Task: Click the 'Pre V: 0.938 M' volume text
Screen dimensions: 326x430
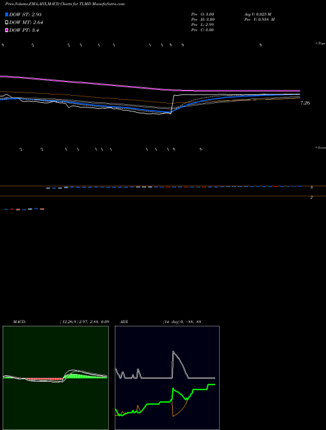Action: [x=260, y=20]
